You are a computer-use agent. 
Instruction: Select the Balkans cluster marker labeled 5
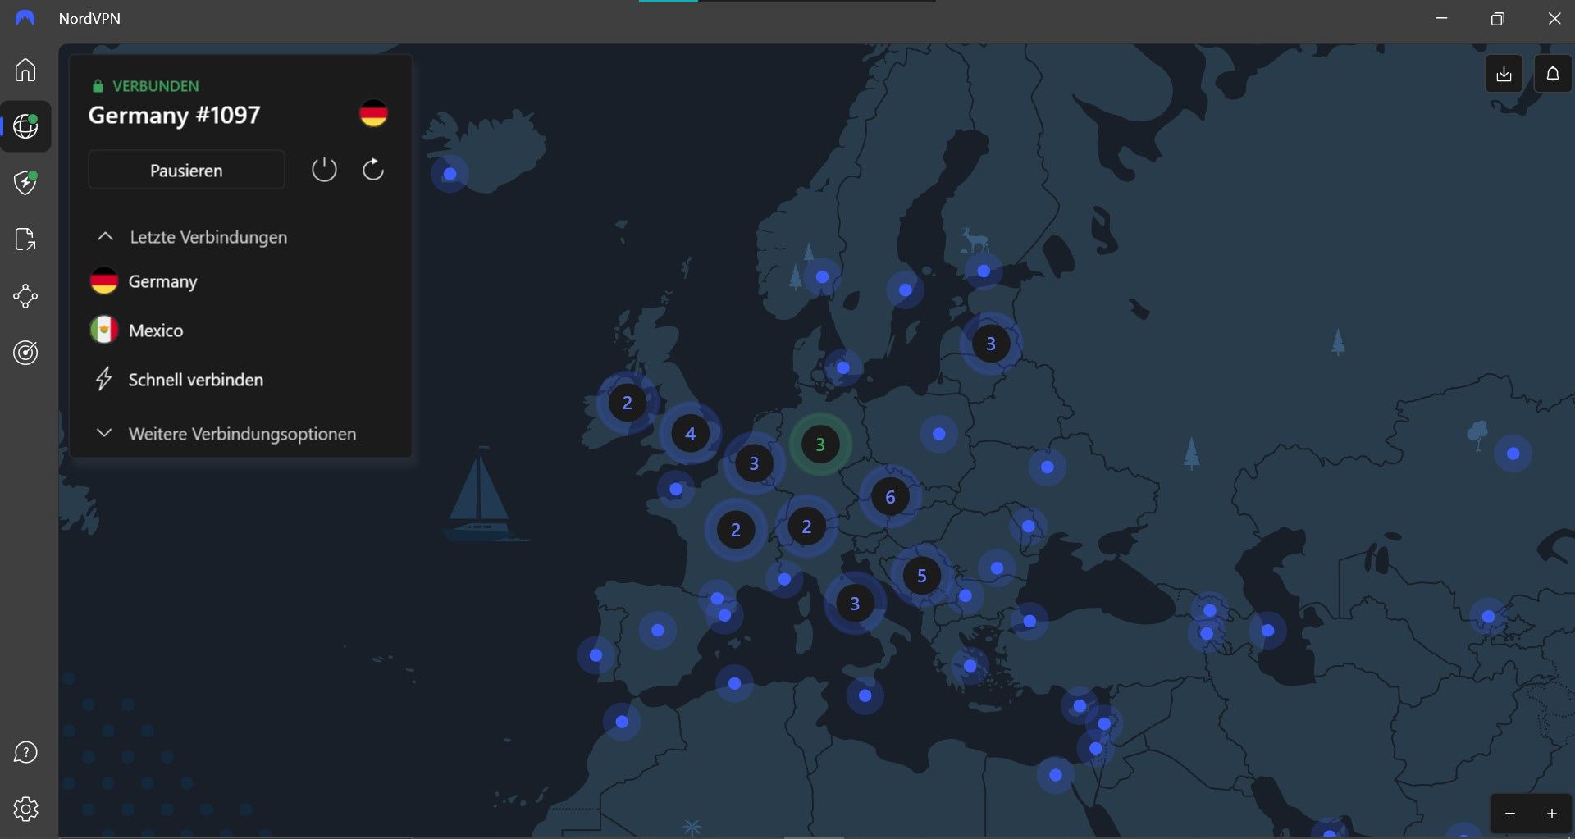point(922,576)
